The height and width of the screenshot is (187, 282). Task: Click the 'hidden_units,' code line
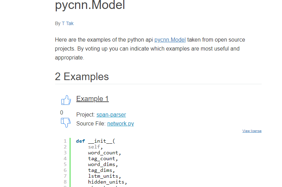point(107,182)
